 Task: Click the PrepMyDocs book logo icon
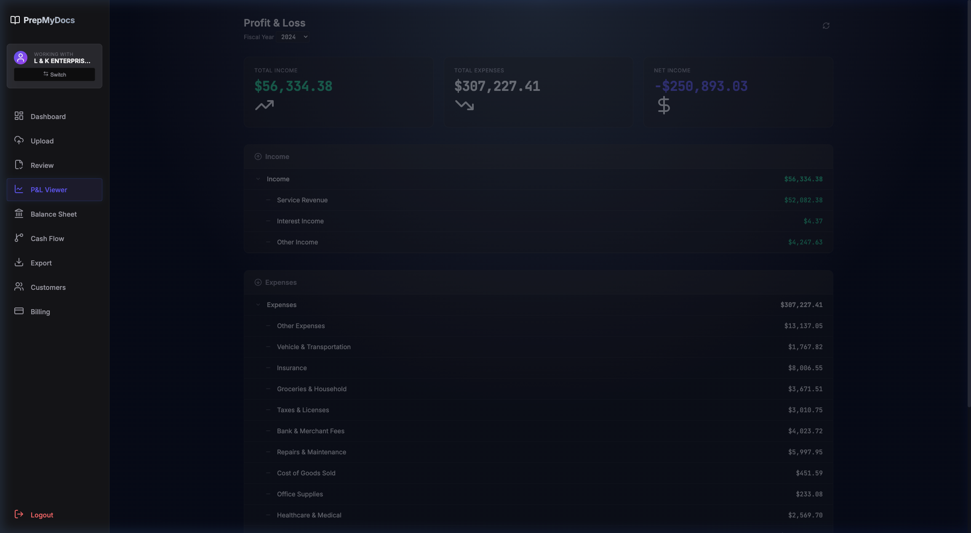pyautogui.click(x=15, y=20)
